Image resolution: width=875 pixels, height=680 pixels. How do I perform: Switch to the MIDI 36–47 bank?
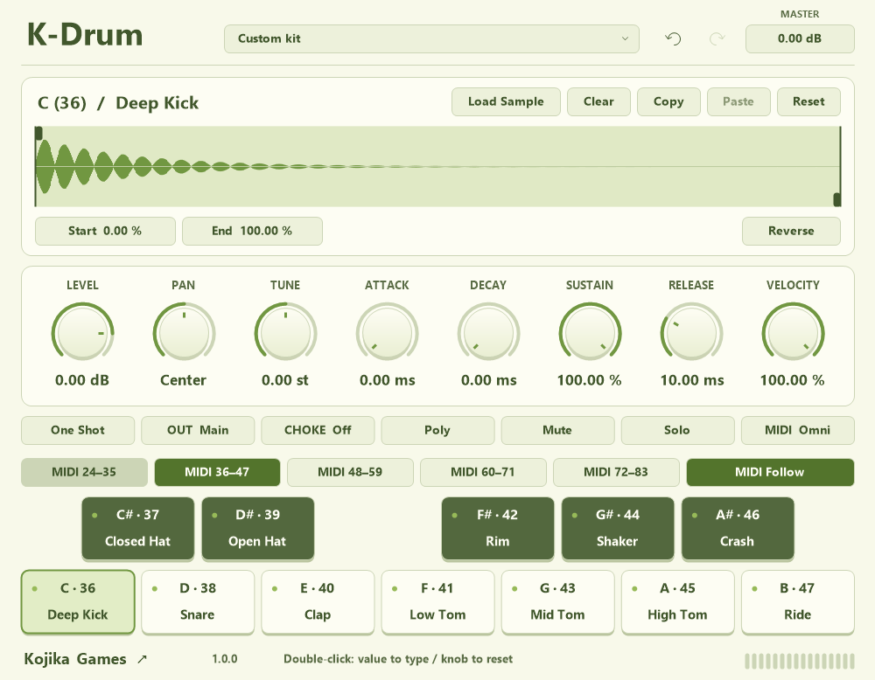pyautogui.click(x=217, y=472)
